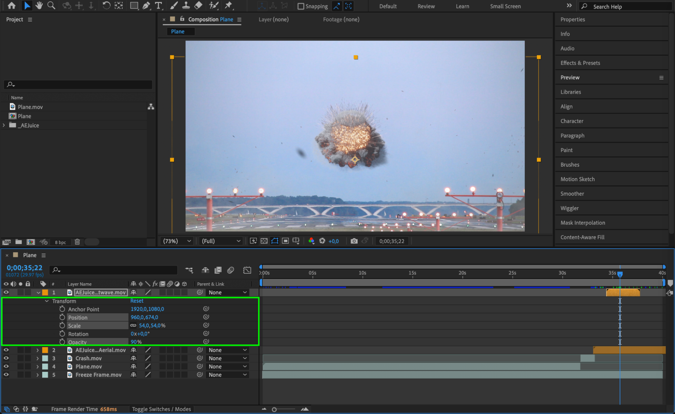Switch to the Review workspace
This screenshot has height=414, width=675.
click(x=426, y=6)
